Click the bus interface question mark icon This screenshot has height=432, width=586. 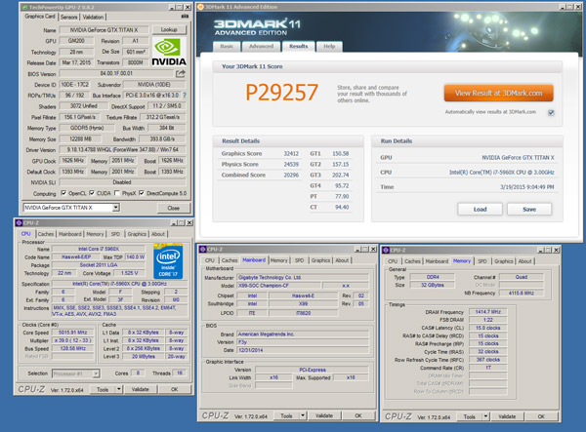coord(185,96)
